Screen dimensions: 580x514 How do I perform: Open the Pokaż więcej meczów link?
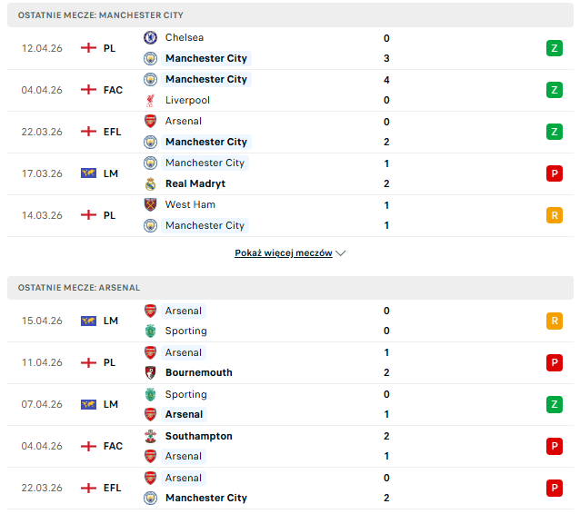click(283, 253)
